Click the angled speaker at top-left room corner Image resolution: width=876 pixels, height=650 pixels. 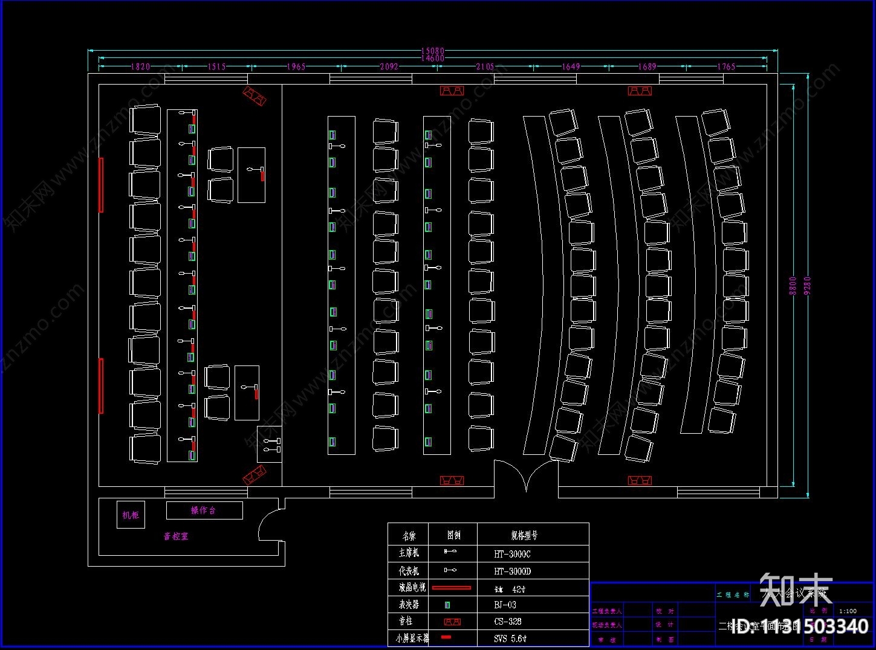click(x=255, y=95)
